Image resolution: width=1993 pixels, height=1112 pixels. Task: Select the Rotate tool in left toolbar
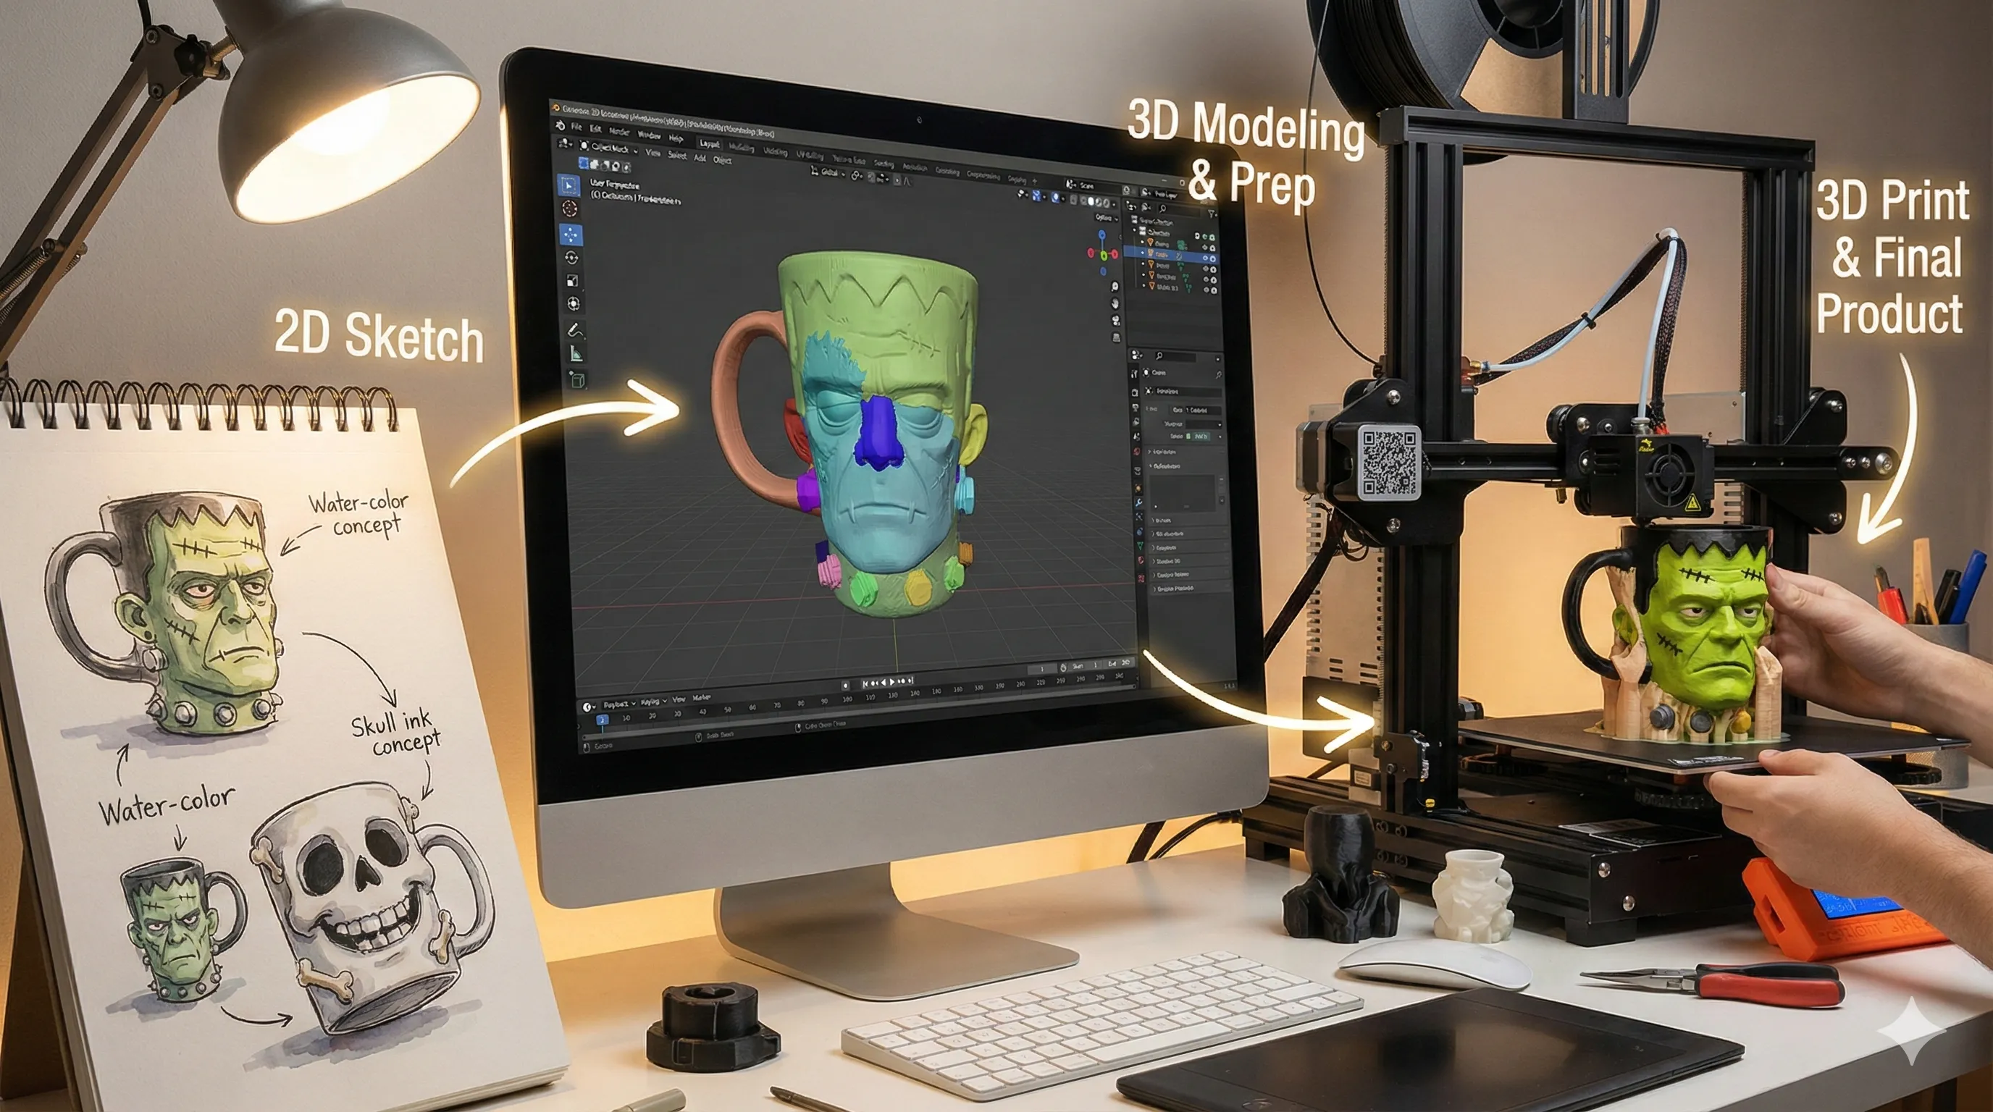point(571,258)
